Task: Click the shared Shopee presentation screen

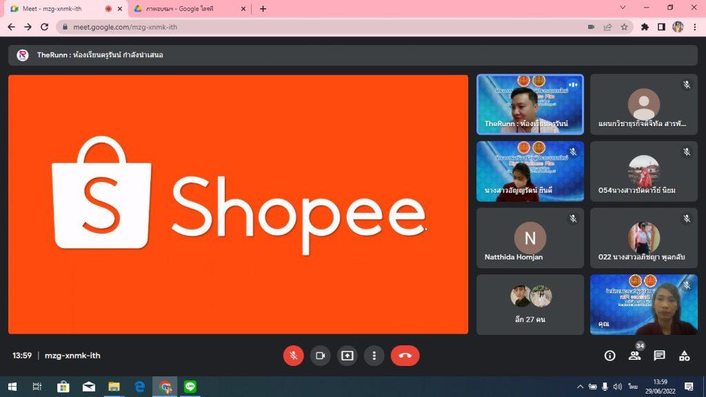Action: click(238, 204)
